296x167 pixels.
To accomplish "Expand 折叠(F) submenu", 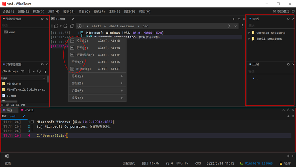I will pyautogui.click(x=97, y=90).
